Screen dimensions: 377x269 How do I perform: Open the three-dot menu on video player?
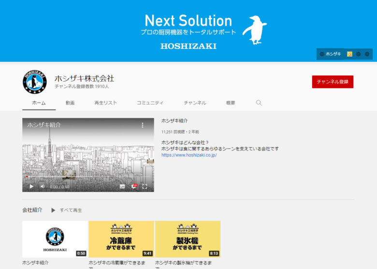pos(143,125)
